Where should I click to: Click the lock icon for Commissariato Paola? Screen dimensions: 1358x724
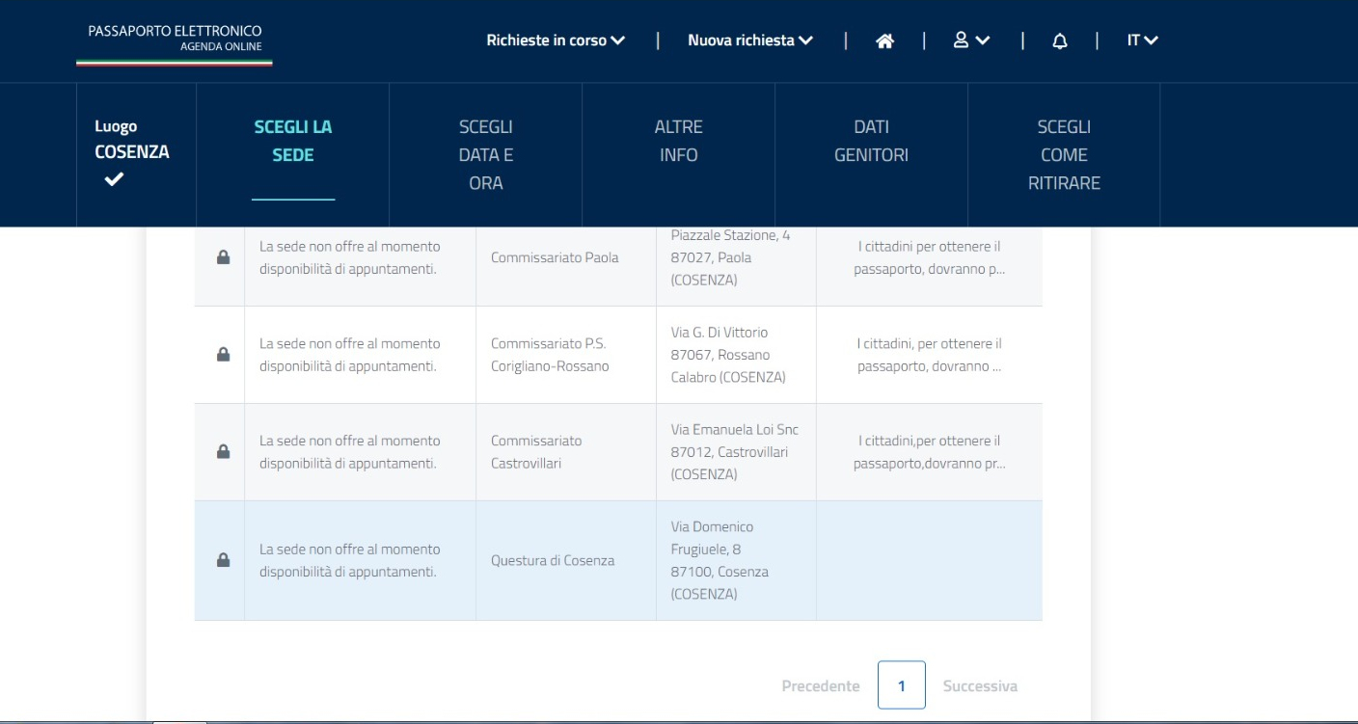point(223,257)
